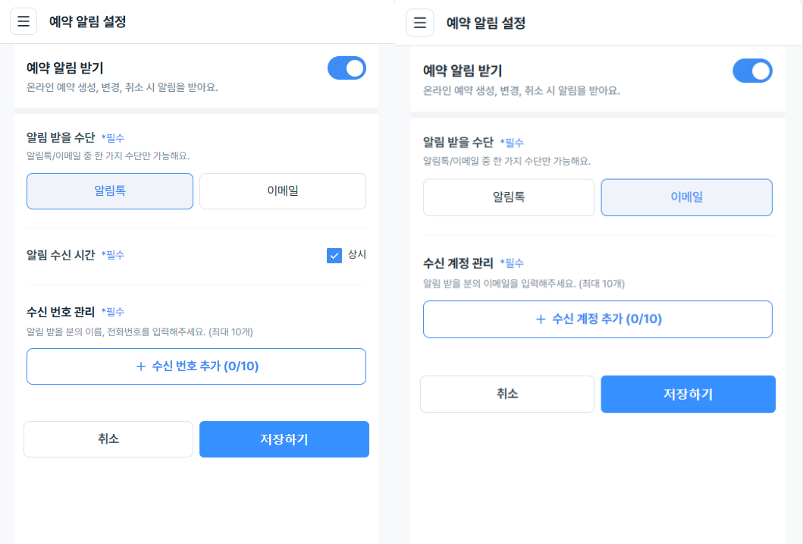Image resolution: width=803 pixels, height=544 pixels.
Task: Click 예약 알림 설정 title in right panel
Action: click(486, 23)
